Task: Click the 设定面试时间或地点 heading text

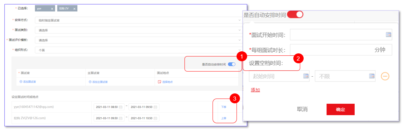Action: pos(25,97)
